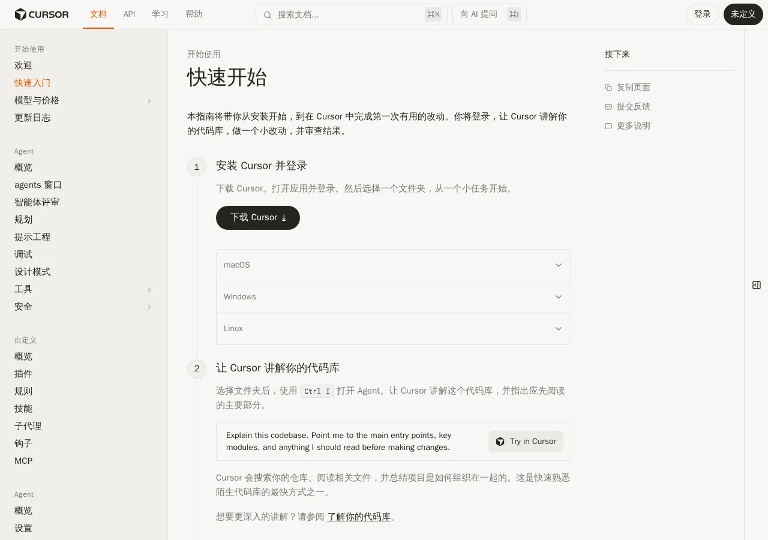Image resolution: width=768 pixels, height=540 pixels.
Task: Open 技能 in sidebar
Action: [23, 409]
